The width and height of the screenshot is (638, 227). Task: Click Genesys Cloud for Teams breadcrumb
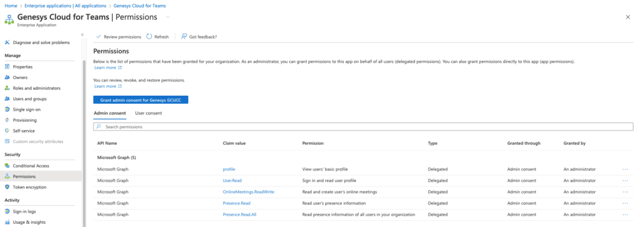(x=140, y=6)
